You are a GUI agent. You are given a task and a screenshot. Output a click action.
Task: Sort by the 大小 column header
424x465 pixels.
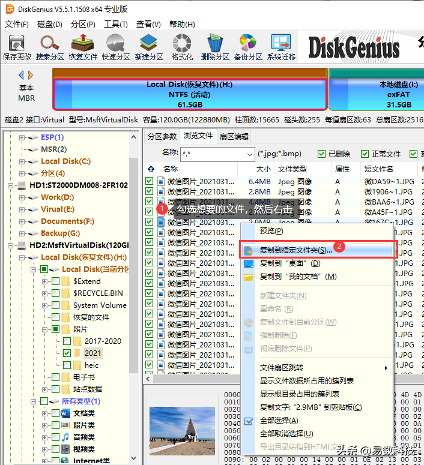264,169
